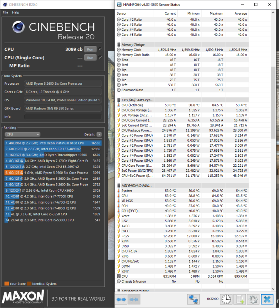Expand the ranking Details arrow
Viewport: 279px width, 308px height.
(99, 134)
